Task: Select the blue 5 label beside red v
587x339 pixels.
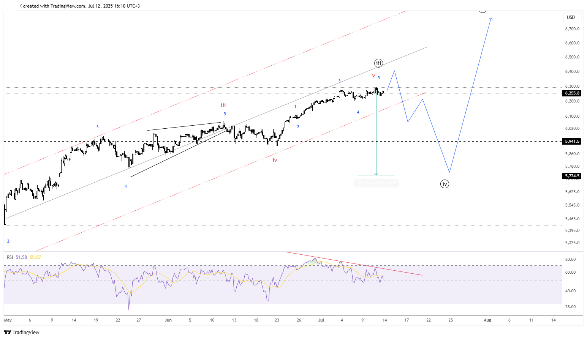Action: 378,78
